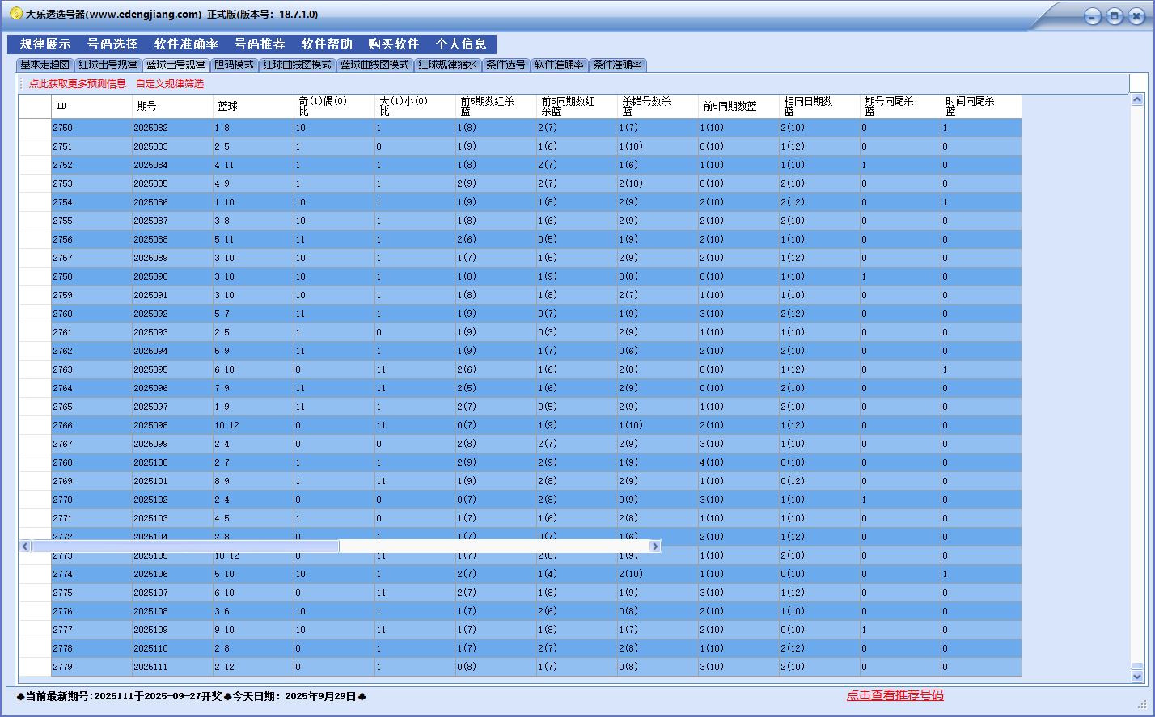Screen dimensions: 1155x717
Task: Click the horizontal scrollbar right arrow
Action: 655,546
